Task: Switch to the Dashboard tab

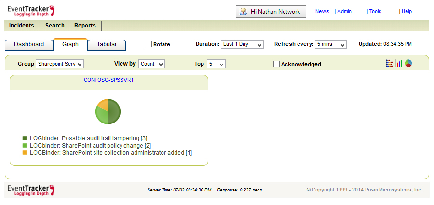Action: pyautogui.click(x=29, y=45)
